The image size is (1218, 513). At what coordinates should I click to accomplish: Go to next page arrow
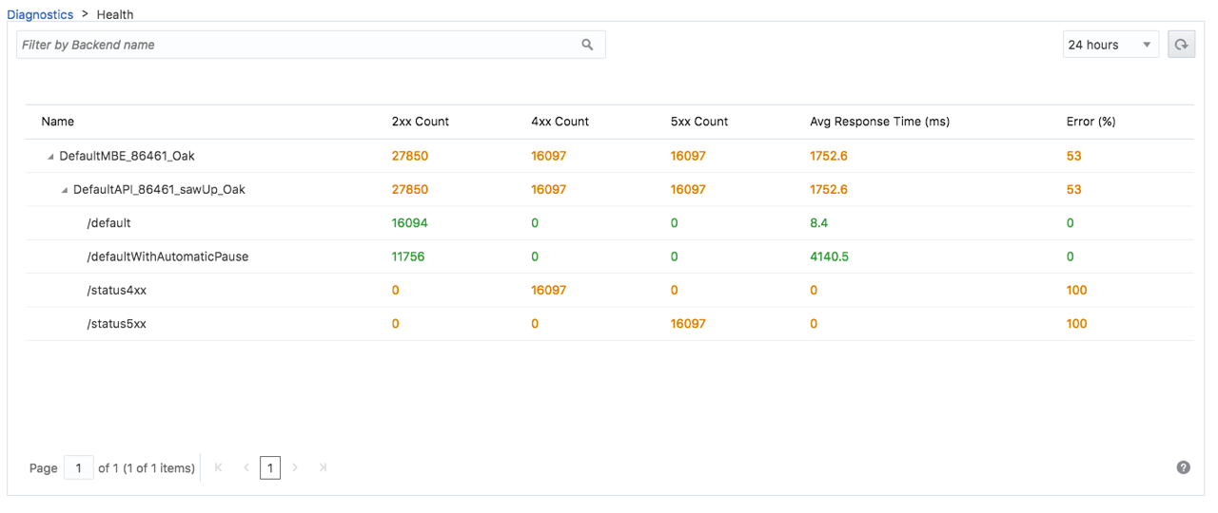coord(295,467)
